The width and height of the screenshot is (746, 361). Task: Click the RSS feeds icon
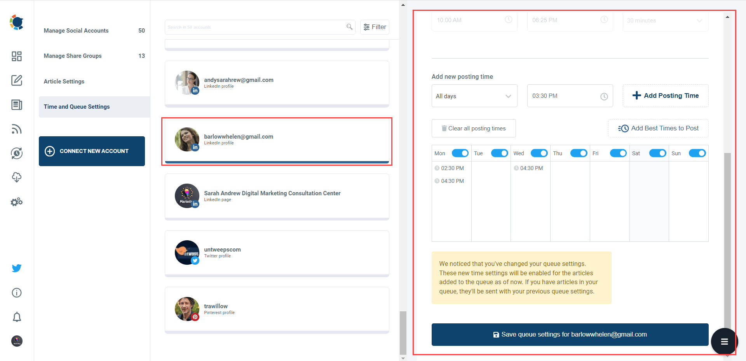[16, 129]
